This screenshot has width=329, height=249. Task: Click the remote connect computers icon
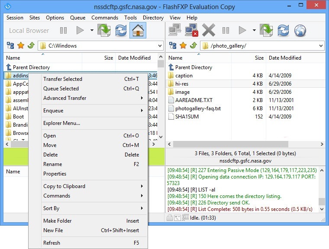pyautogui.click(x=175, y=30)
